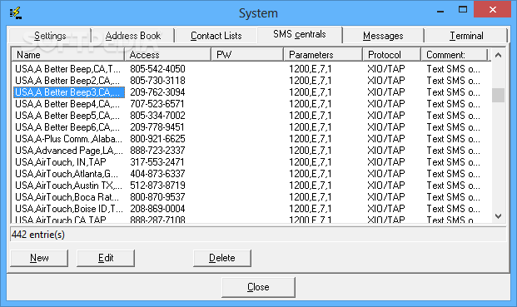Click access number 800-870-9537

tap(157, 197)
